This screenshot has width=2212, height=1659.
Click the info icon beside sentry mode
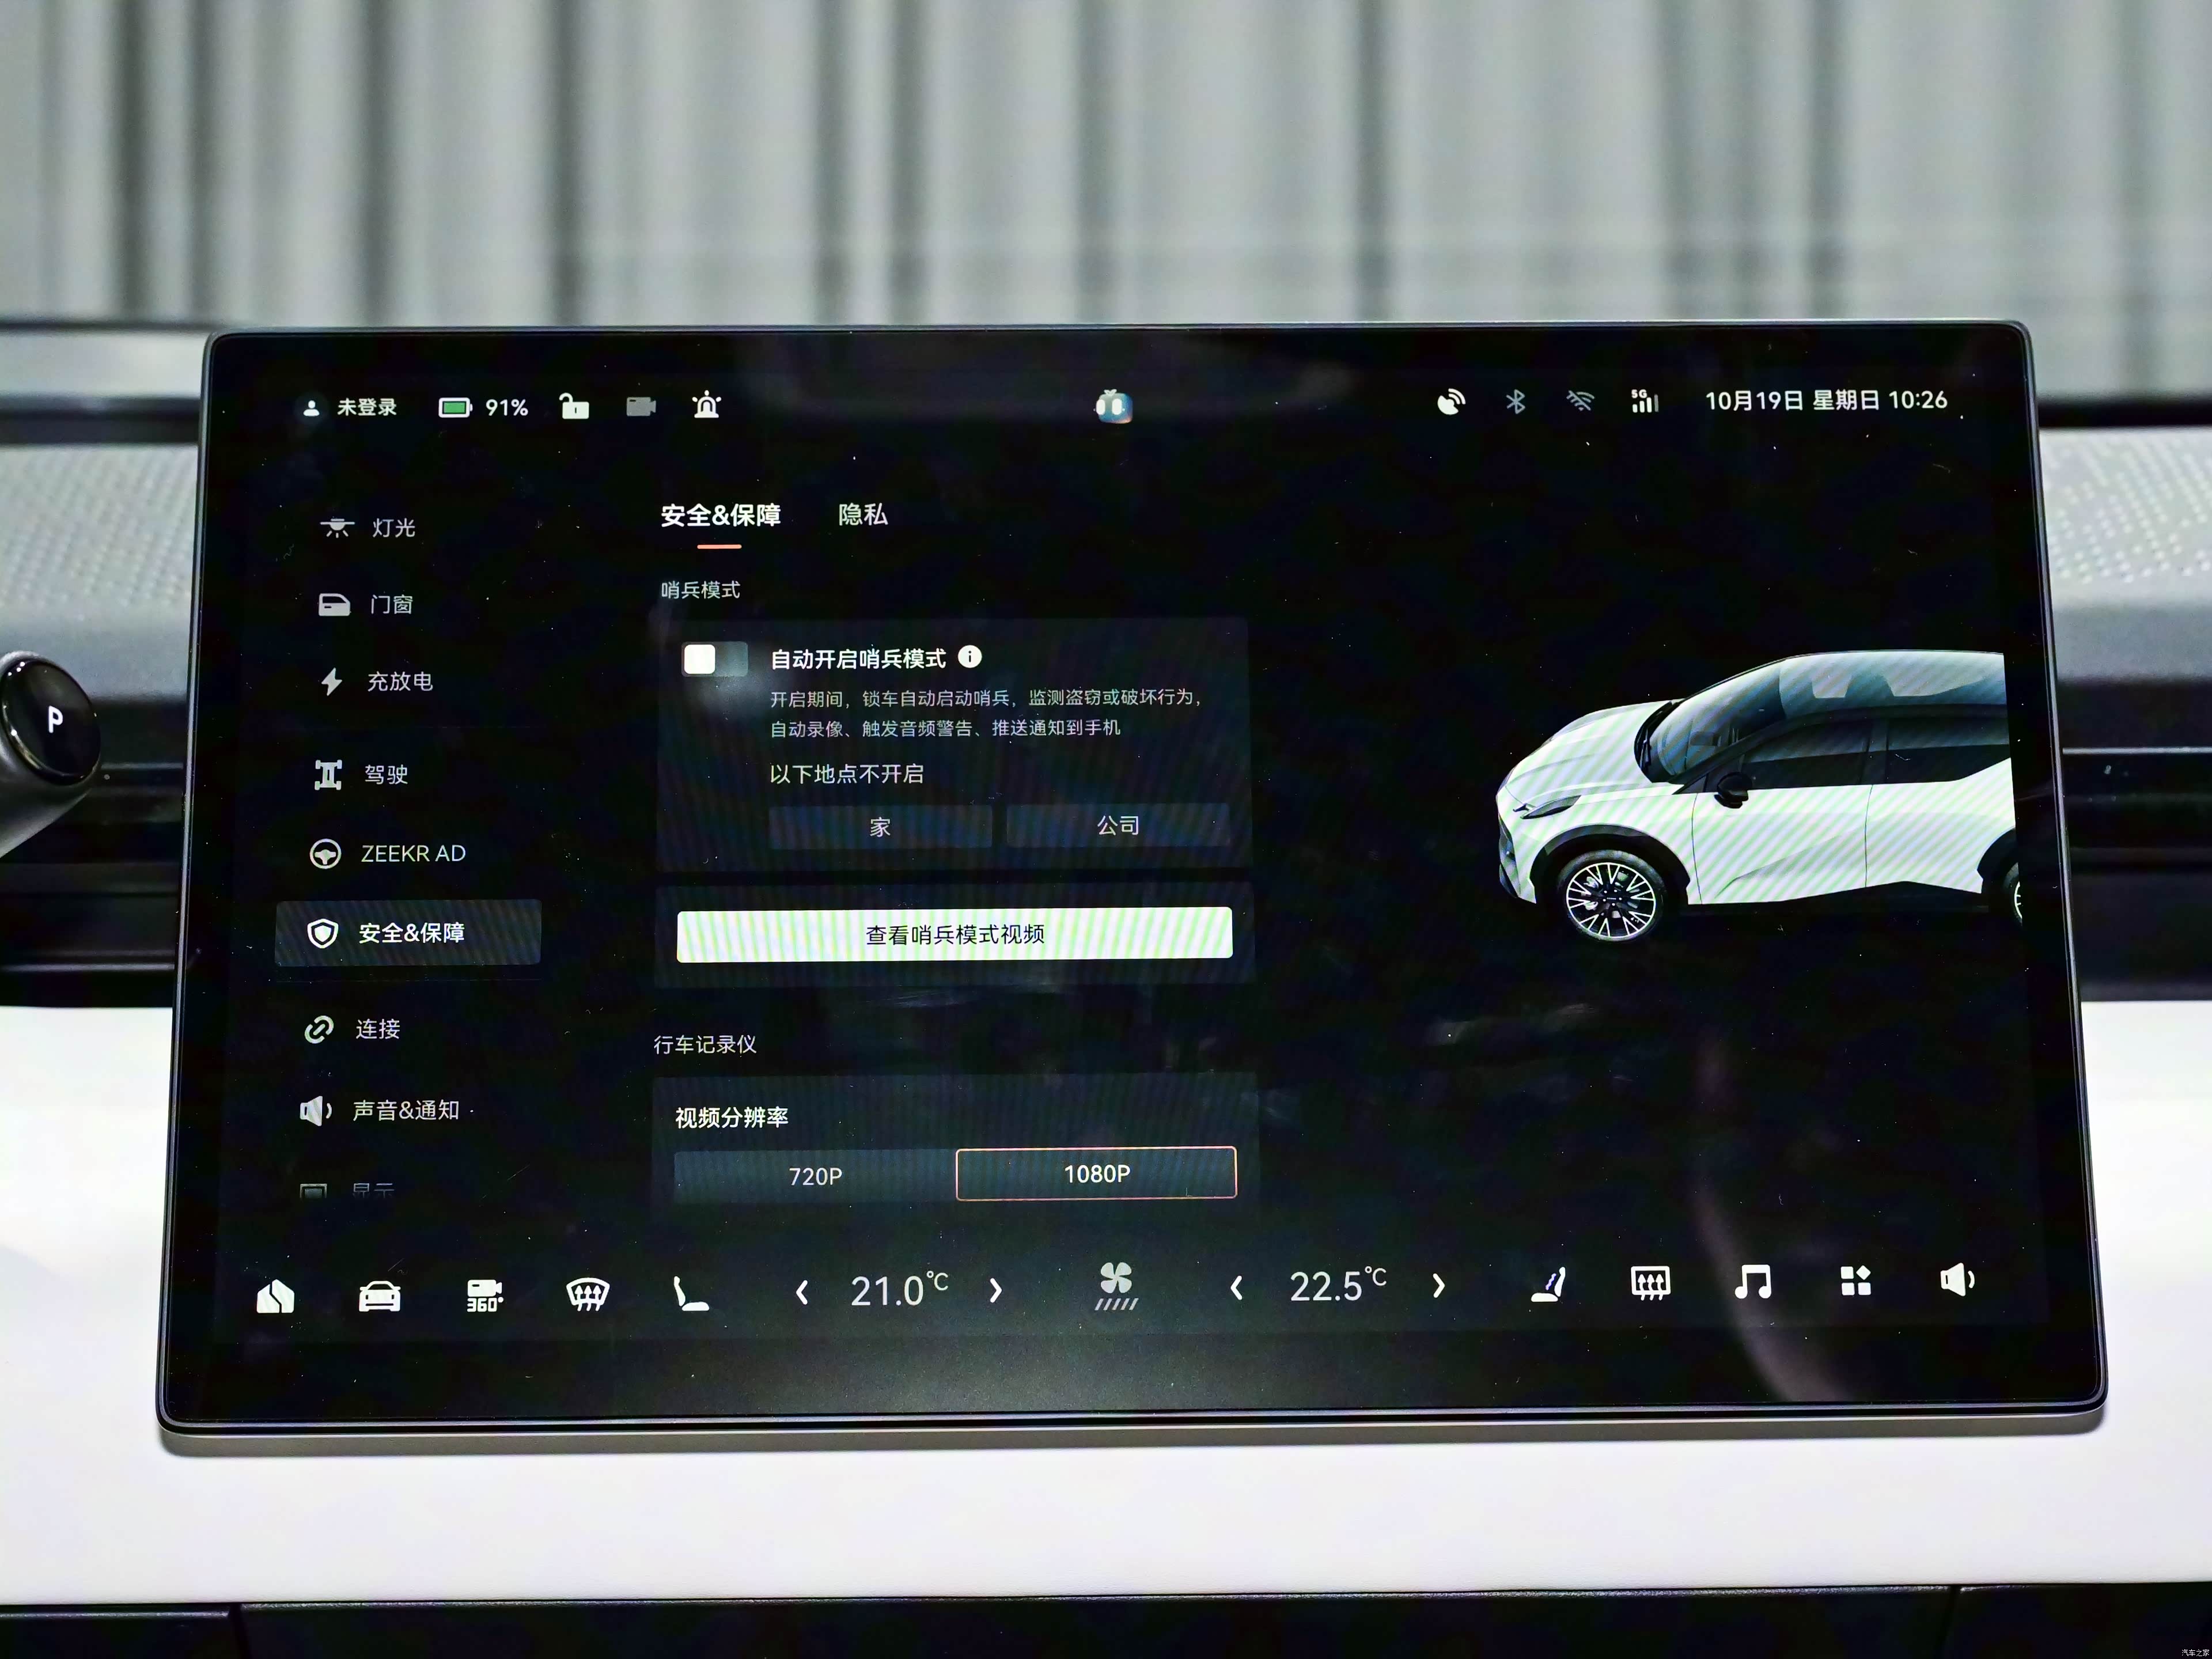coord(970,657)
